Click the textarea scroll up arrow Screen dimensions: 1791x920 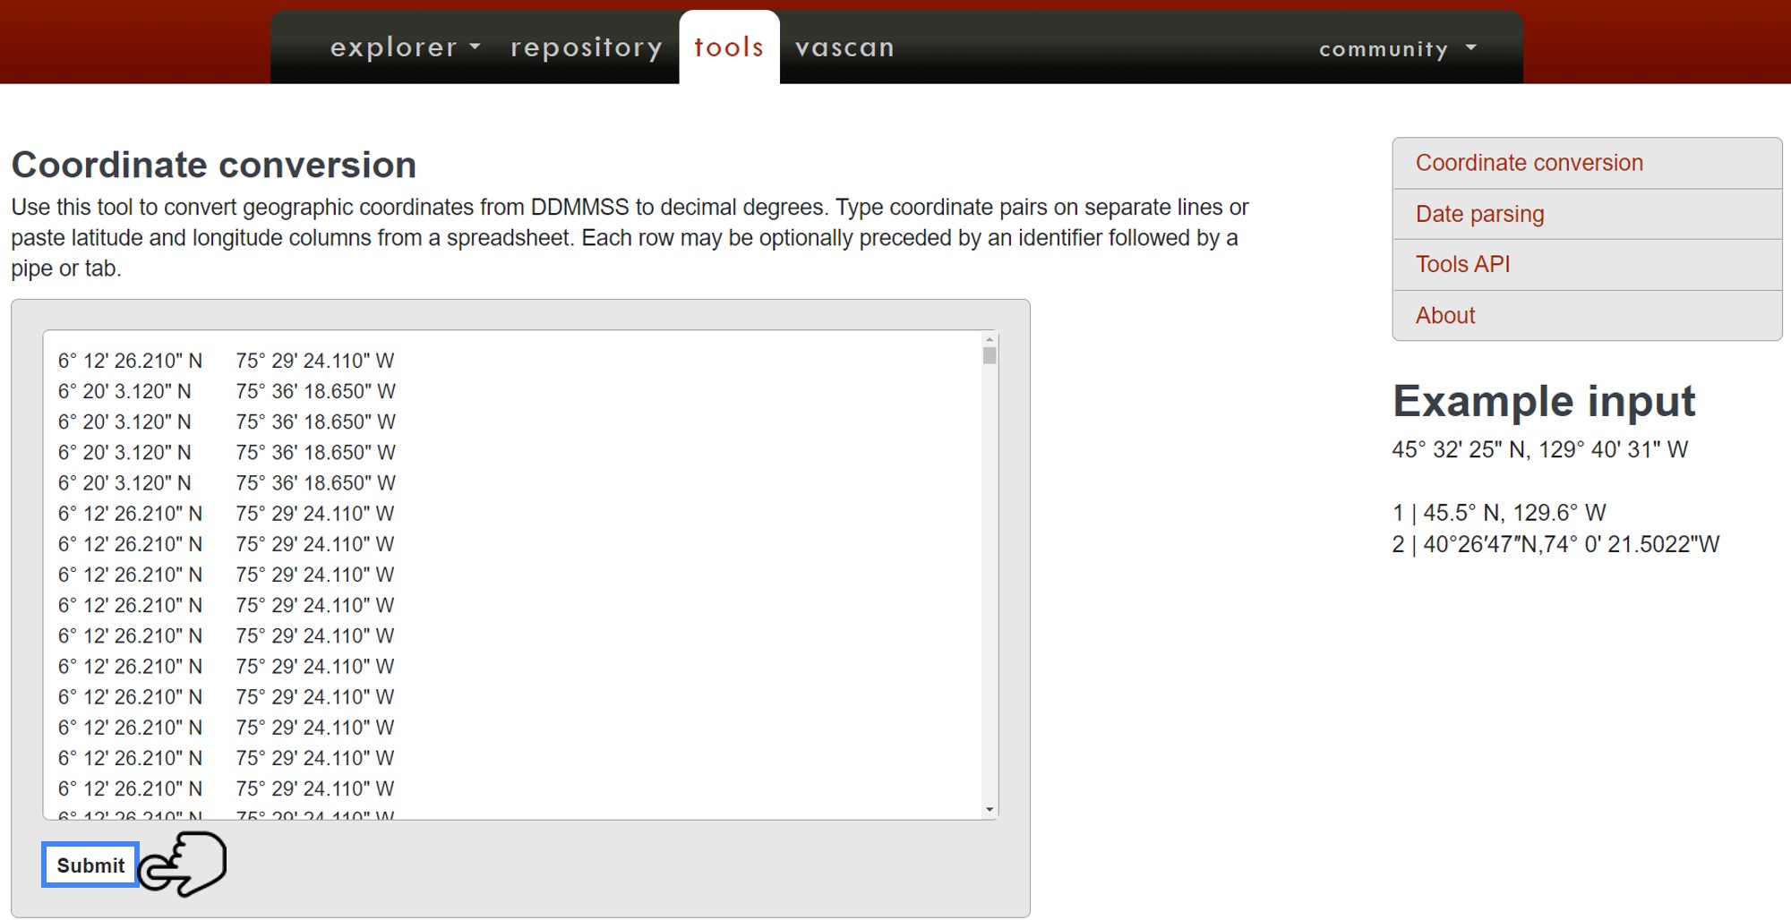coord(990,339)
